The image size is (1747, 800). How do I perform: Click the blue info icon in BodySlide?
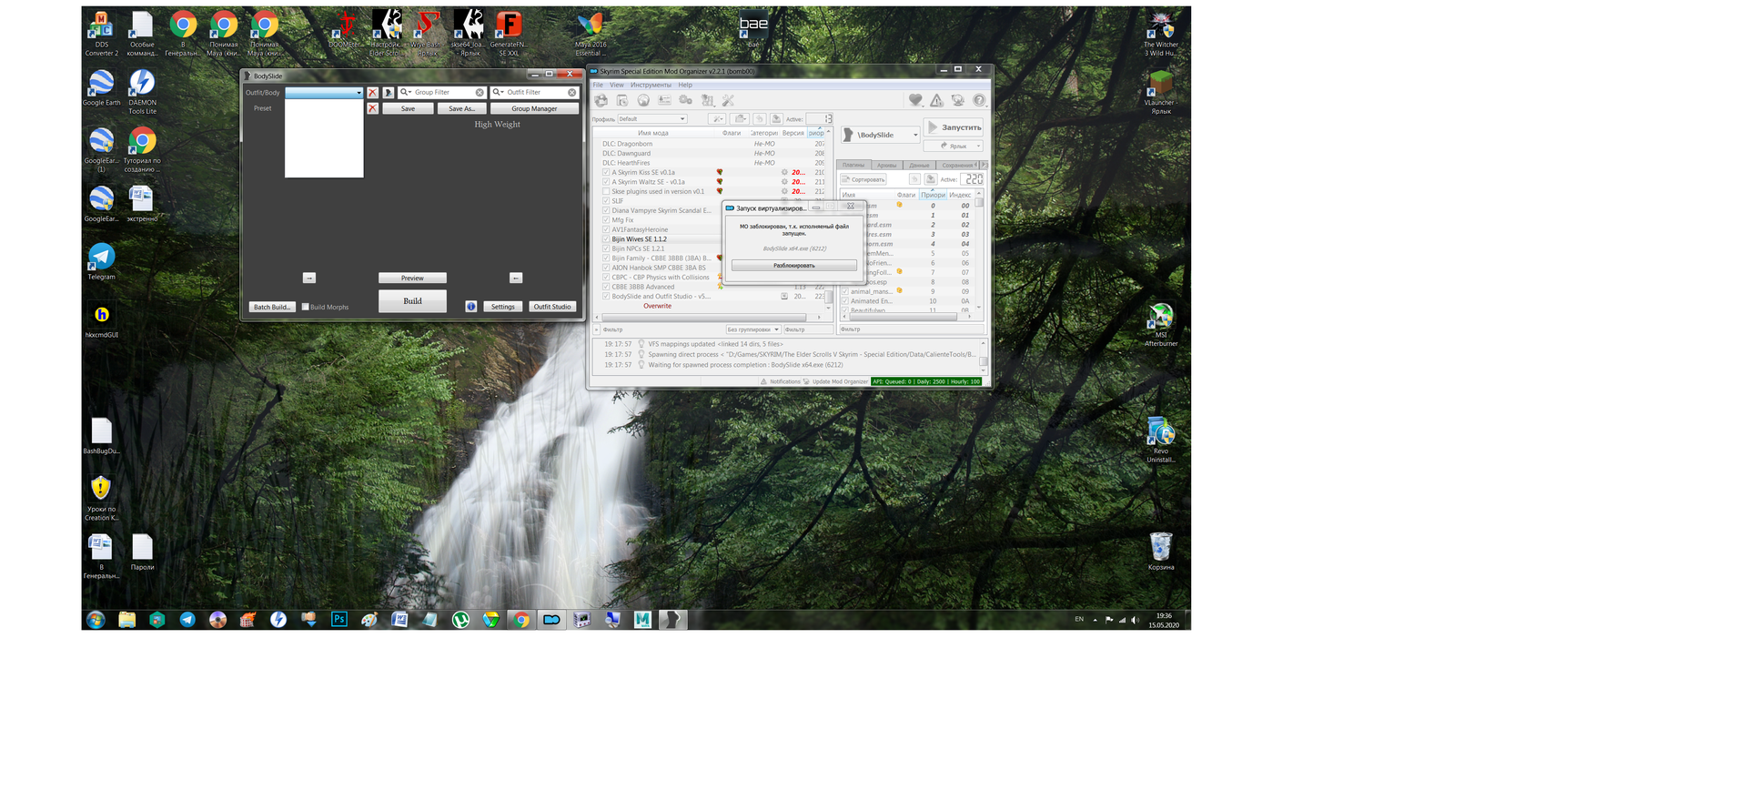(x=471, y=307)
